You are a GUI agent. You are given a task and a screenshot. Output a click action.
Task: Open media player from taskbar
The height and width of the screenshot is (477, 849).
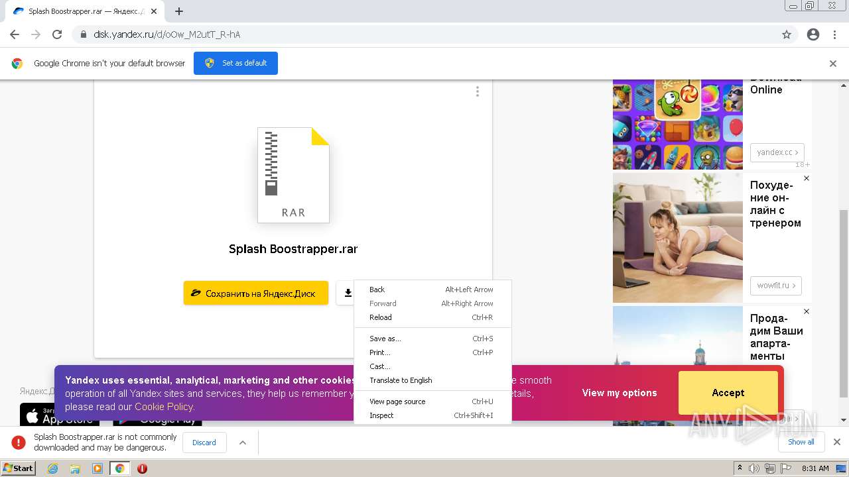click(x=98, y=468)
